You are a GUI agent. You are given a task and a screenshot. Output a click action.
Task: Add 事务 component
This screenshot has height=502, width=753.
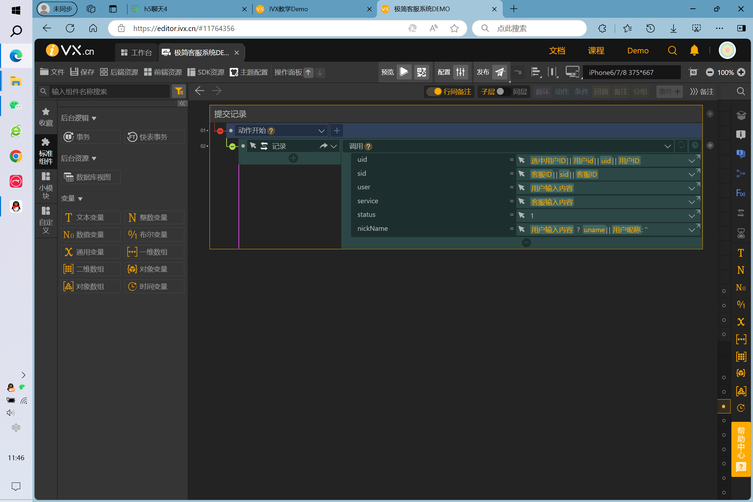91,137
